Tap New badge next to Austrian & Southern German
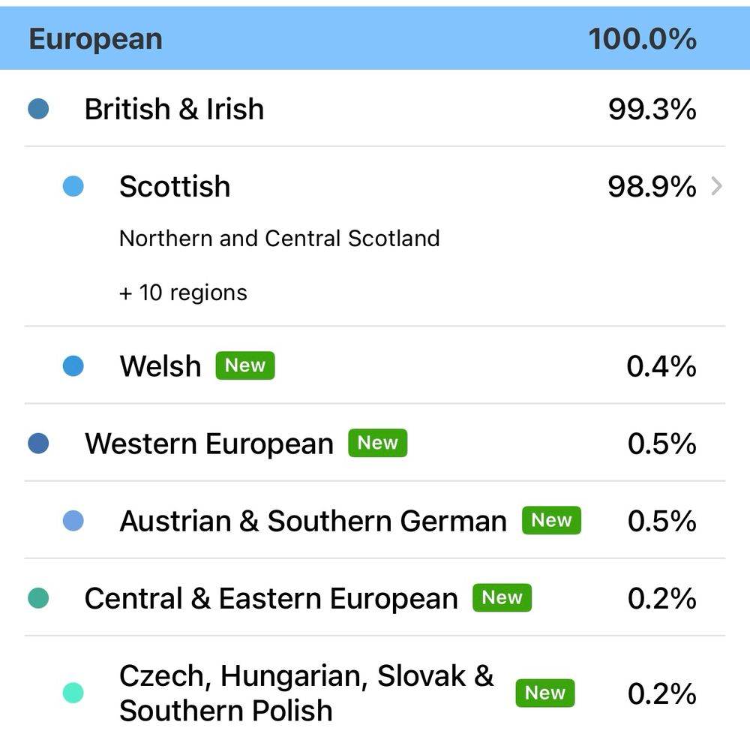The width and height of the screenshot is (750, 740). click(x=551, y=520)
